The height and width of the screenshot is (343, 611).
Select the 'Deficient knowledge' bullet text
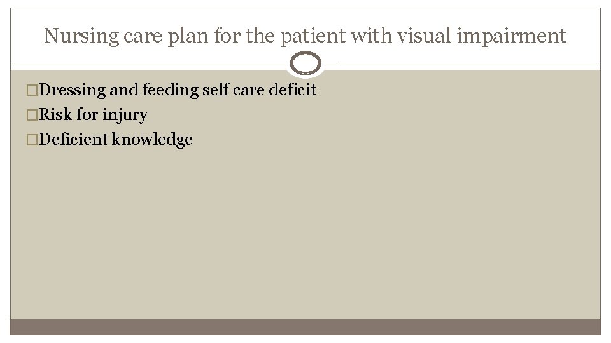(115, 140)
